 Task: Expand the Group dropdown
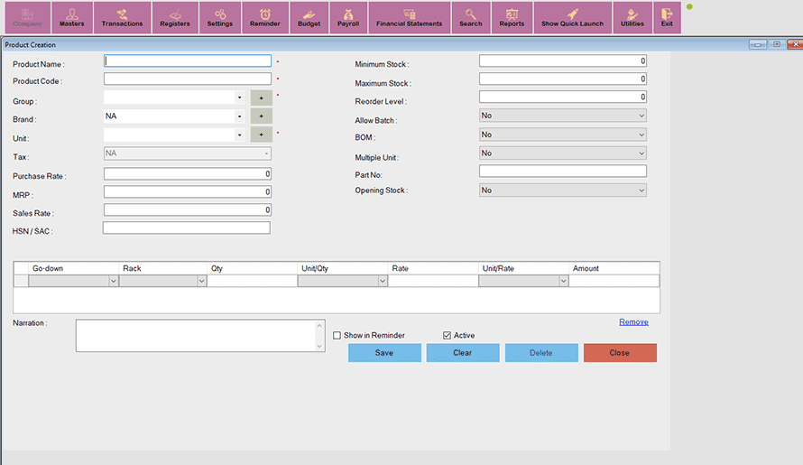pyautogui.click(x=239, y=98)
